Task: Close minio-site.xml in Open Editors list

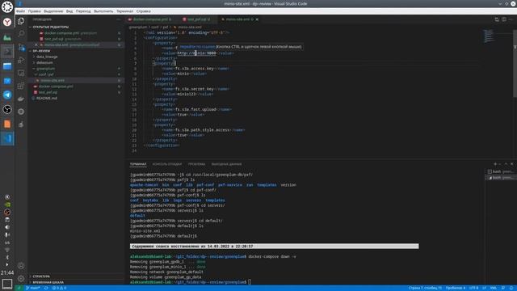Action: pos(36,45)
